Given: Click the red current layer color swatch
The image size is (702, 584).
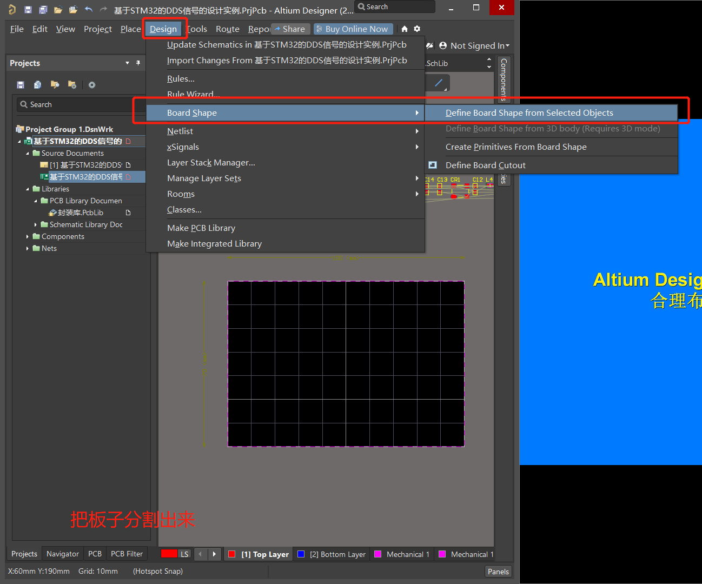Looking at the screenshot, I should tap(169, 554).
